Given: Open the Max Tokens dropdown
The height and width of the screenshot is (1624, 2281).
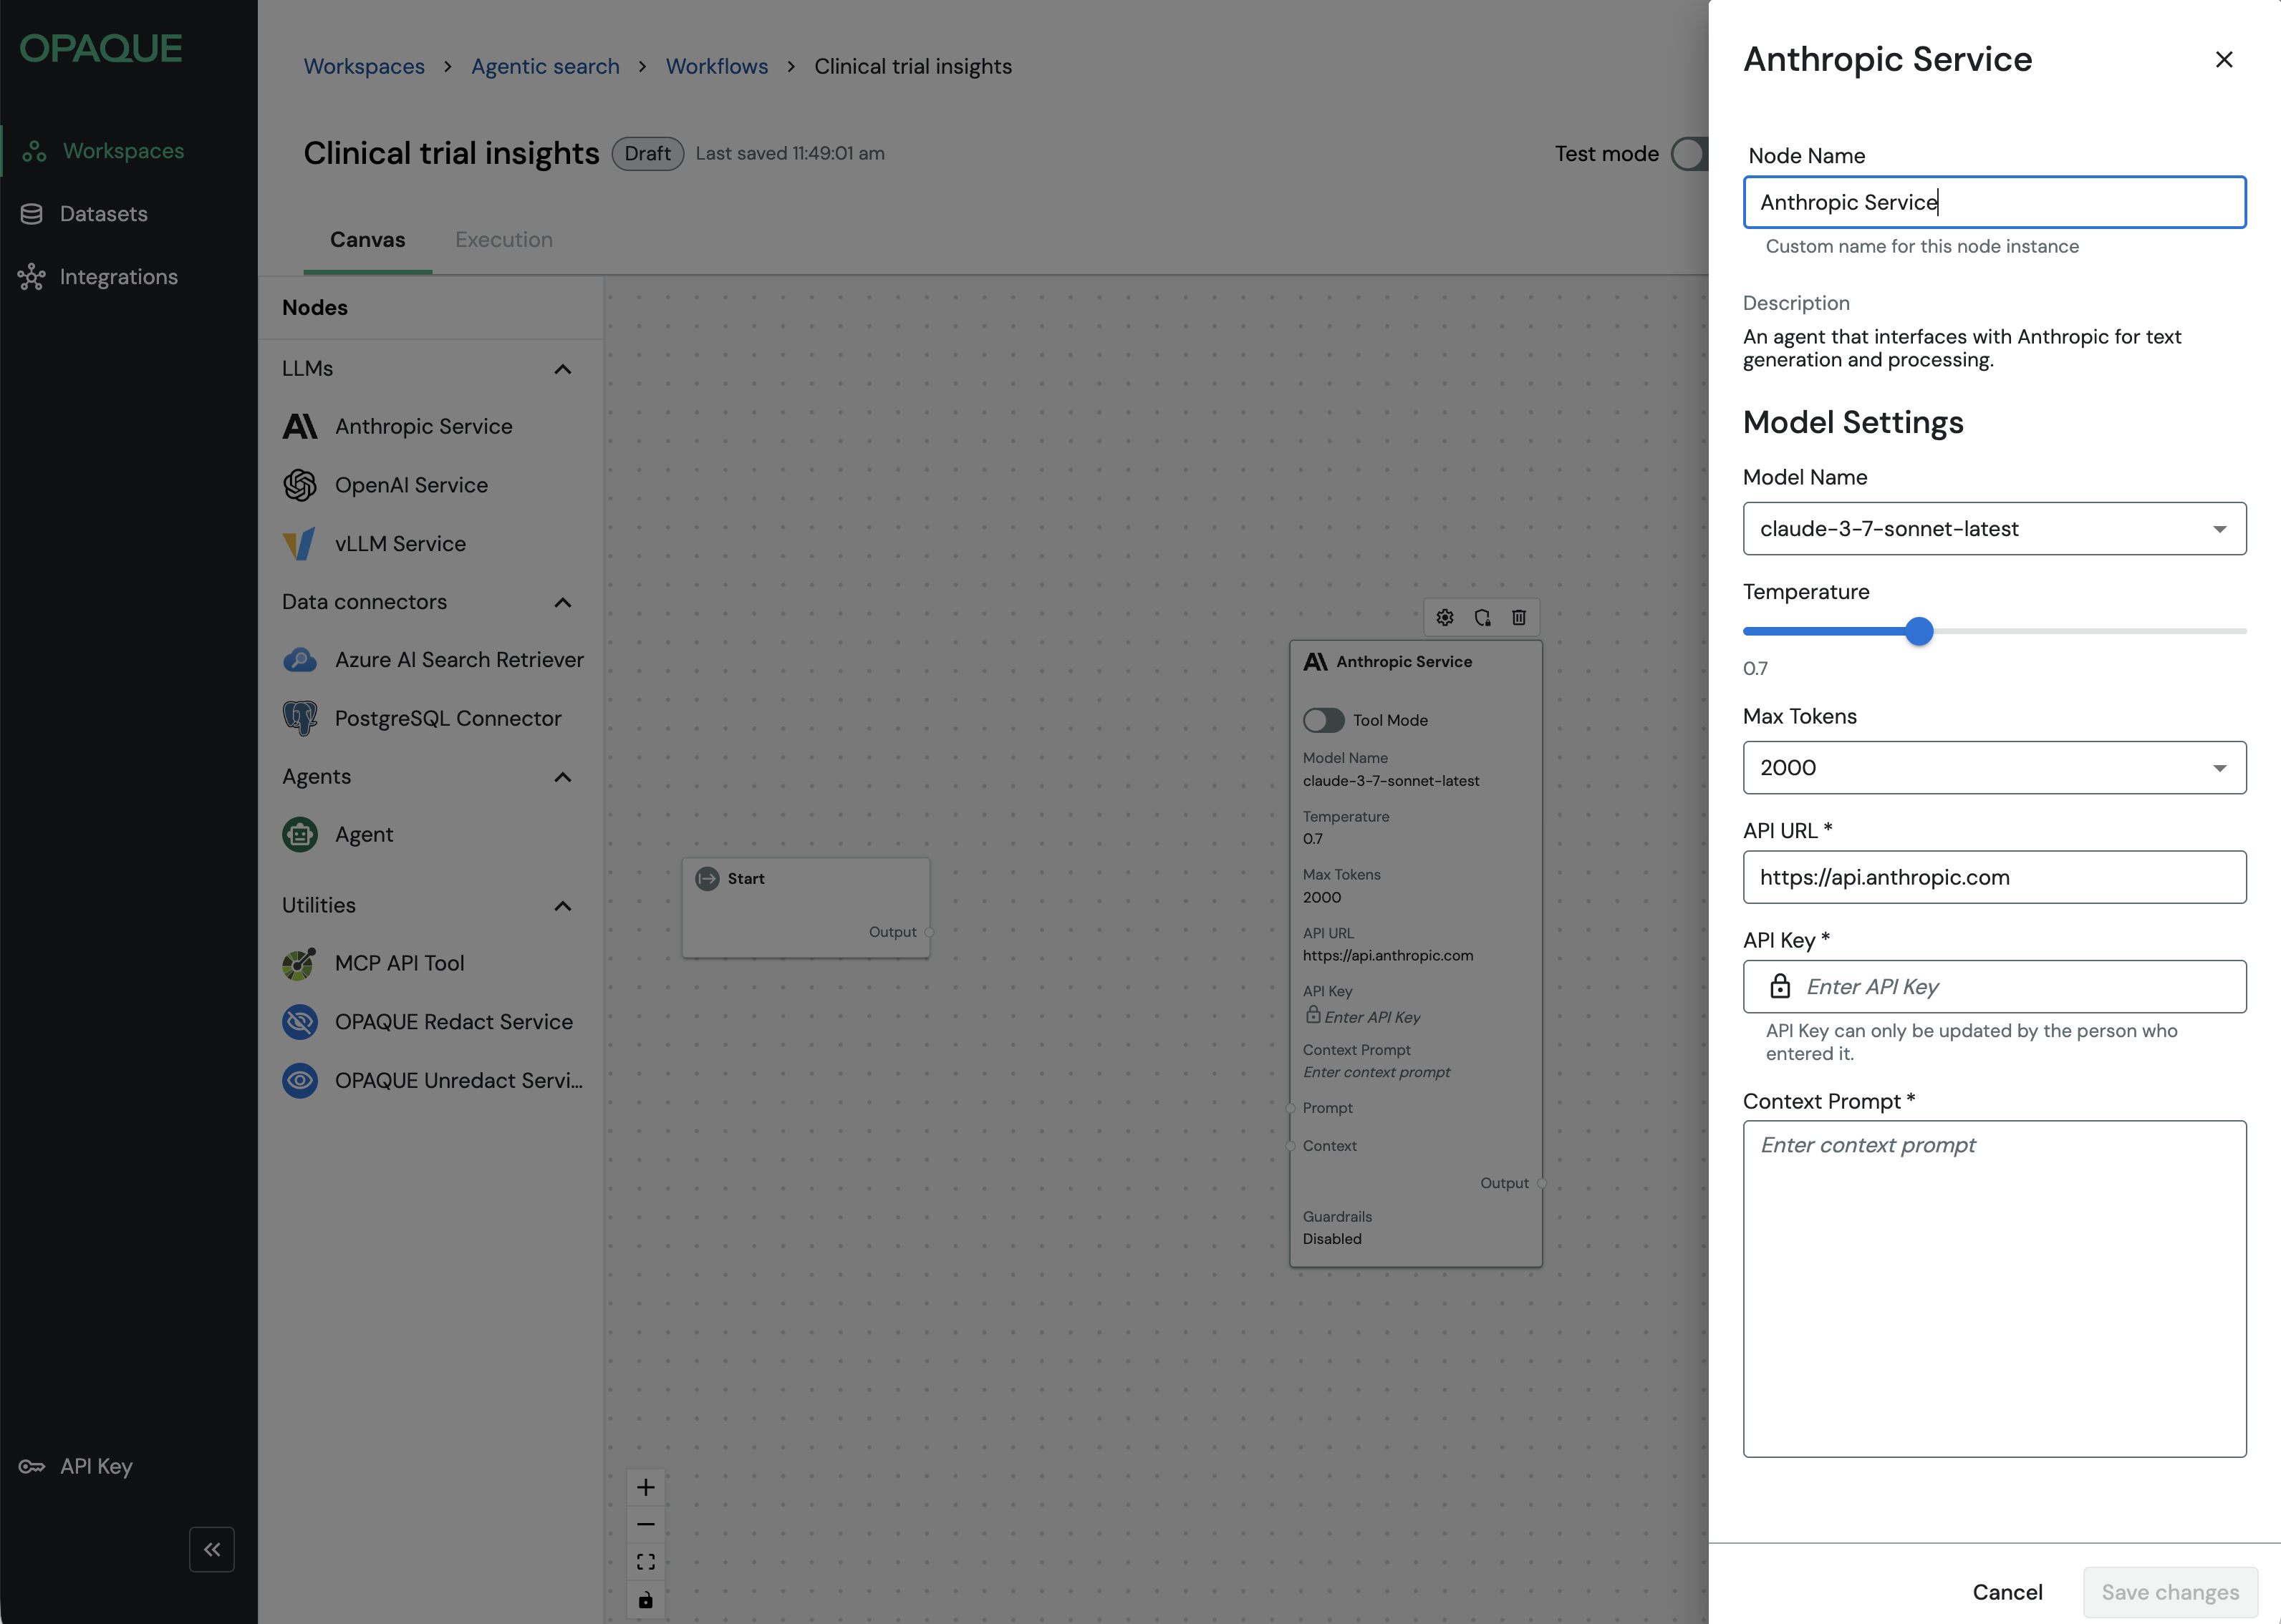Looking at the screenshot, I should pyautogui.click(x=1994, y=768).
